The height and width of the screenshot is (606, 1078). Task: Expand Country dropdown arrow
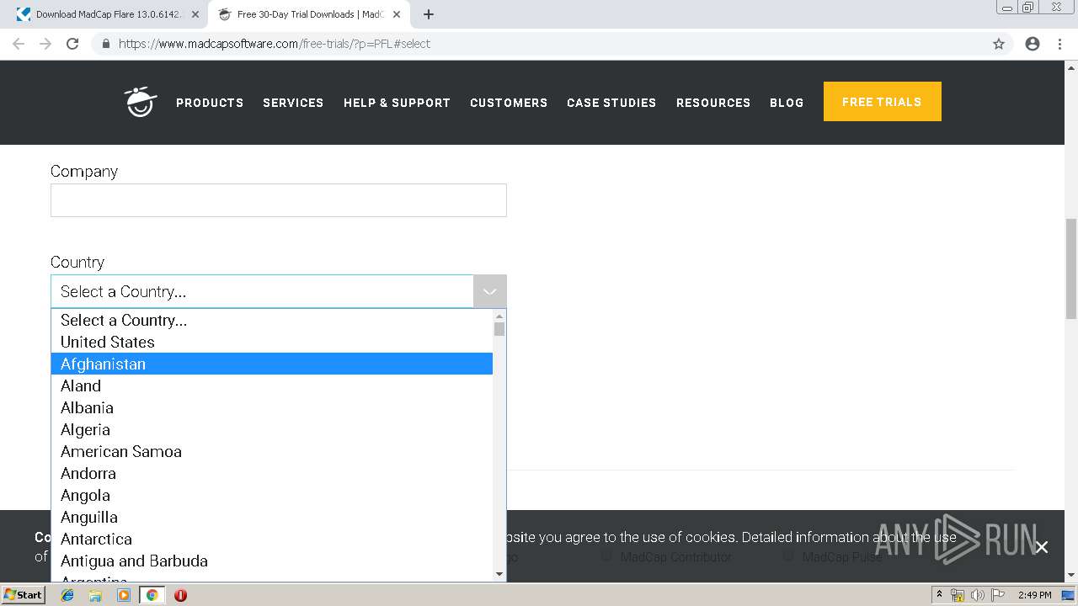tap(489, 291)
